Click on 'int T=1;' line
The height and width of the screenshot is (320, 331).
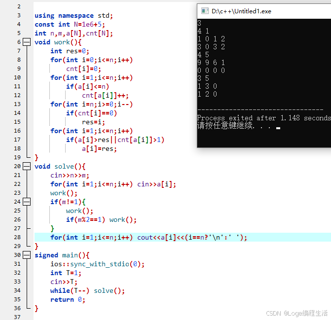(x=66, y=273)
